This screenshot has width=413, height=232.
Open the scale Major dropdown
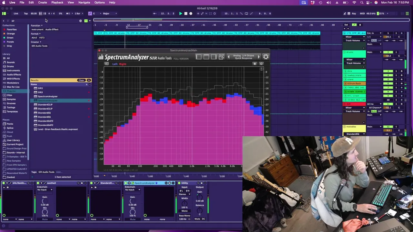click(110, 14)
